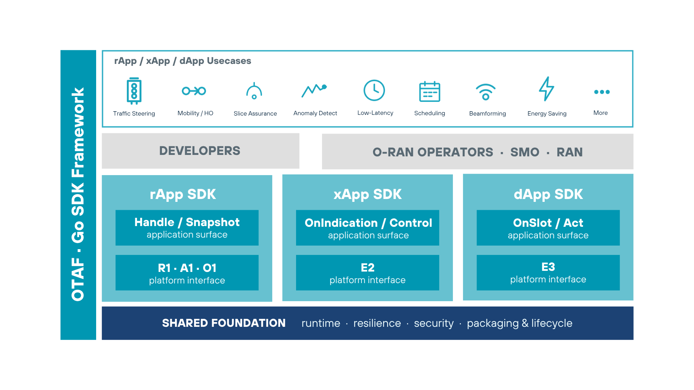Click the dApp SDK title
Screen dimensions: 694x390
(x=548, y=195)
